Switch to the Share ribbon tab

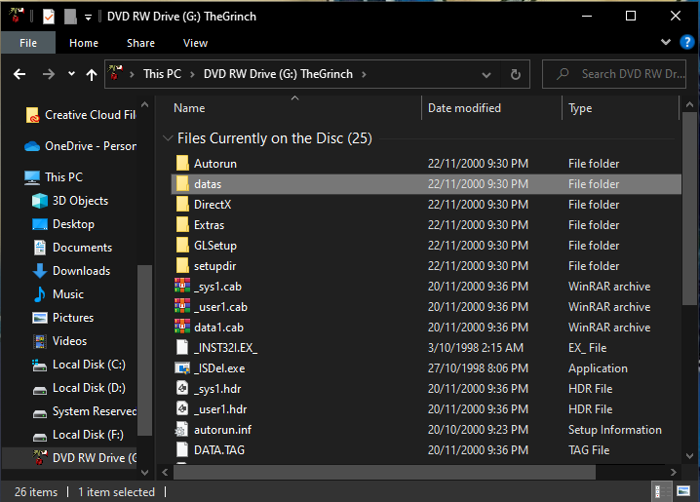point(140,43)
